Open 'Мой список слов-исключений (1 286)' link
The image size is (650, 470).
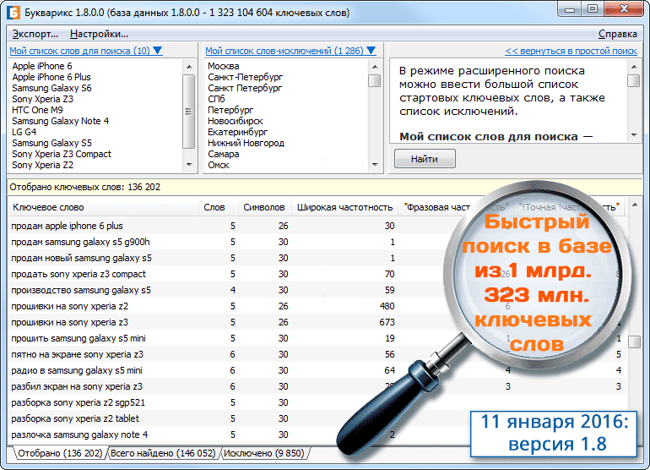[x=284, y=51]
